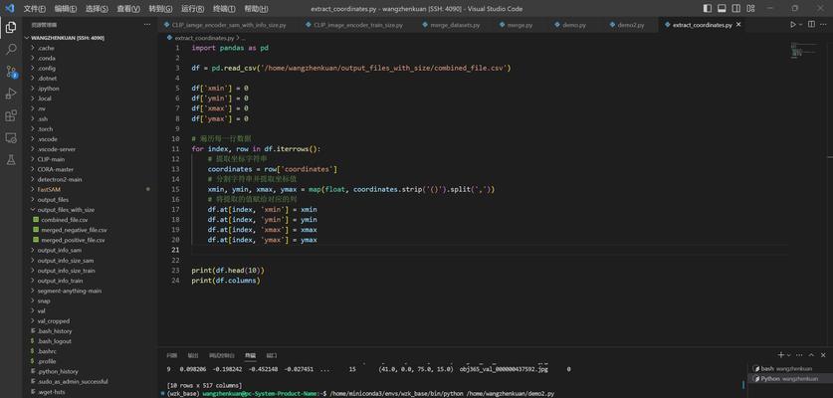Create a new terminal with plus icon
The image size is (833, 398).
[x=780, y=355]
